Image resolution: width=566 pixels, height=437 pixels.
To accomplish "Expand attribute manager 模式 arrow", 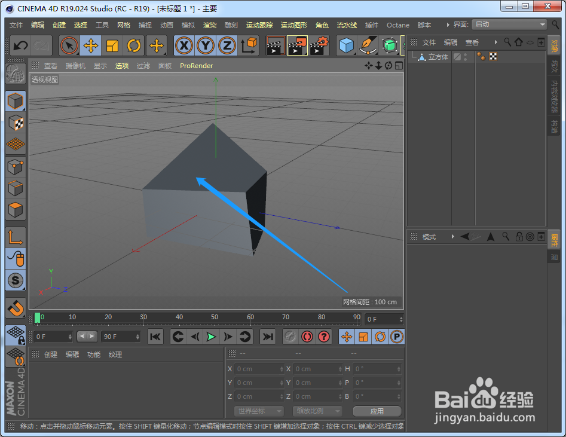I will (452, 237).
